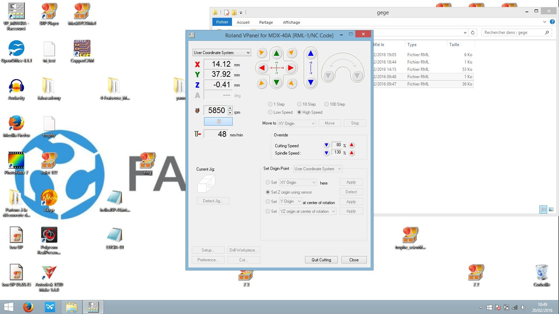Click the Detect button for Z origin
The width and height of the screenshot is (559, 314).
(351, 192)
